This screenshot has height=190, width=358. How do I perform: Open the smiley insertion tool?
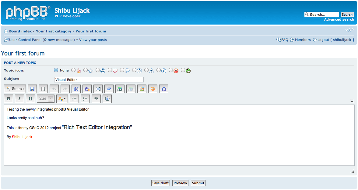click(153, 88)
